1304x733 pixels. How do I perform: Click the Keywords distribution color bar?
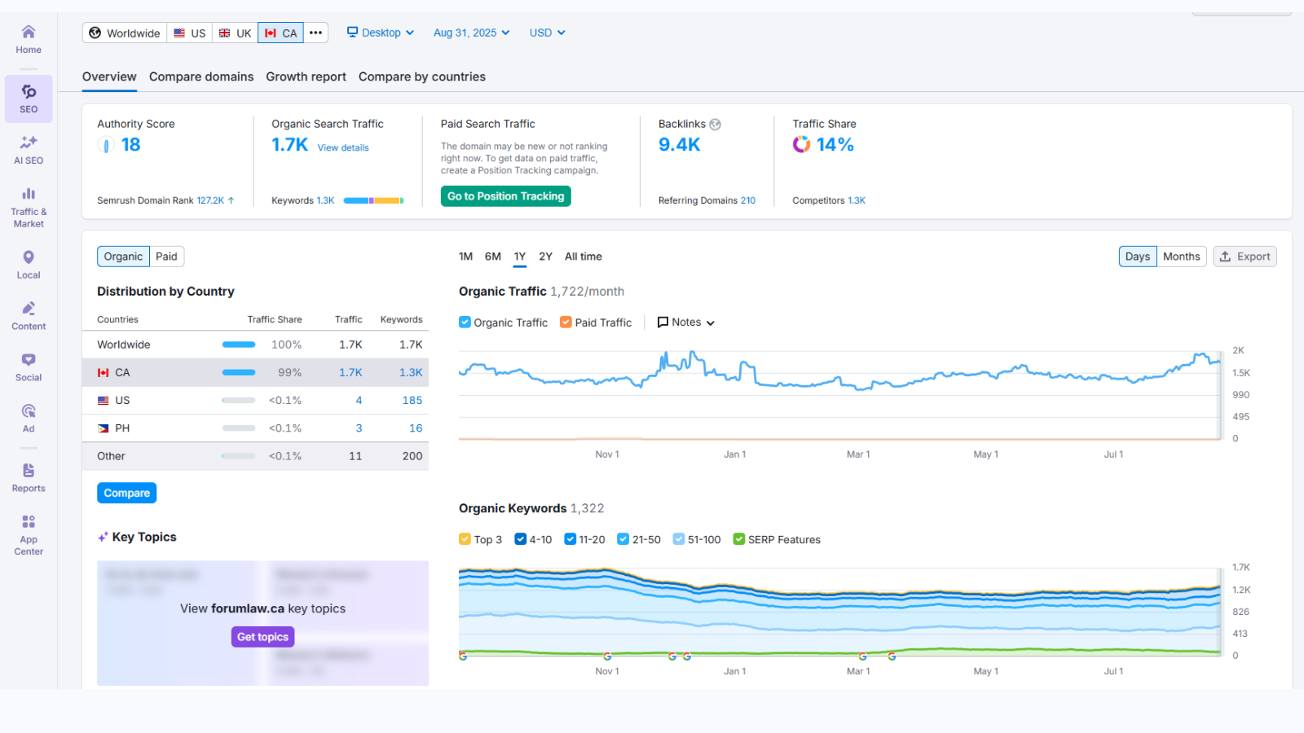(x=373, y=200)
